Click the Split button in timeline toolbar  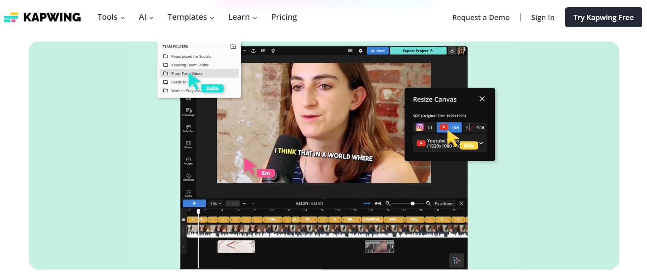233,203
